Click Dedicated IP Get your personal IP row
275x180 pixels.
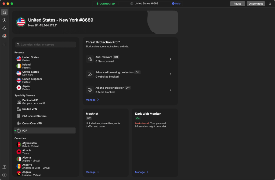click(45, 102)
